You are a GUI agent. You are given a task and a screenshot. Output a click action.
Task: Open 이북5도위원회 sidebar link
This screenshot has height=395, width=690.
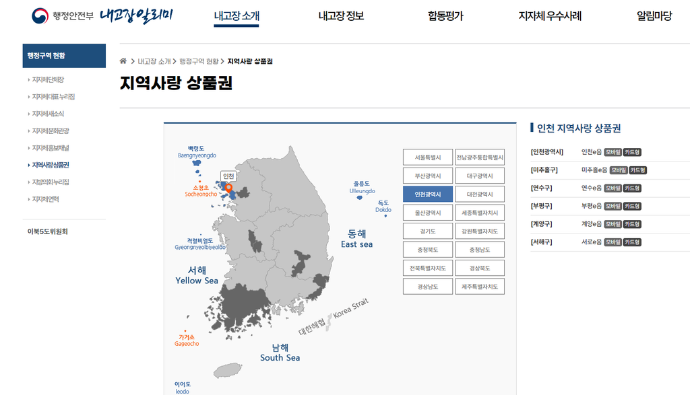tap(48, 231)
